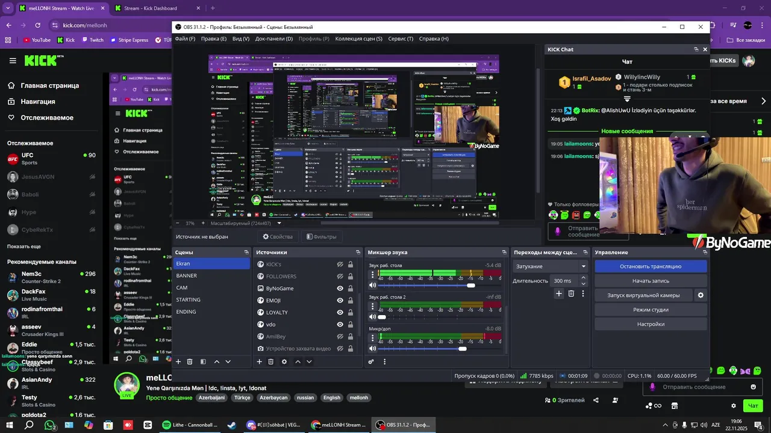
Task: Open Док-панели (D) menu
Action: tap(274, 38)
